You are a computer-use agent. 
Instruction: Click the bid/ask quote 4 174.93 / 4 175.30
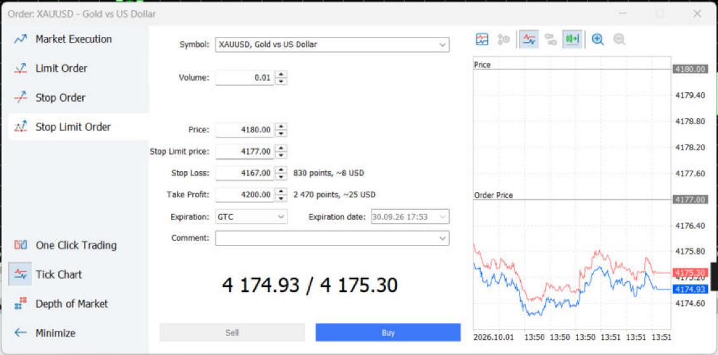(310, 286)
